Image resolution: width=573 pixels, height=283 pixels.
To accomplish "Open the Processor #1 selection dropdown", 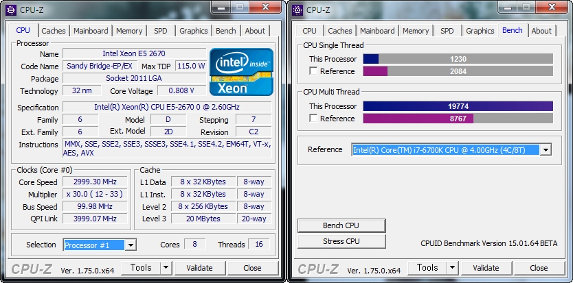I will 131,245.
